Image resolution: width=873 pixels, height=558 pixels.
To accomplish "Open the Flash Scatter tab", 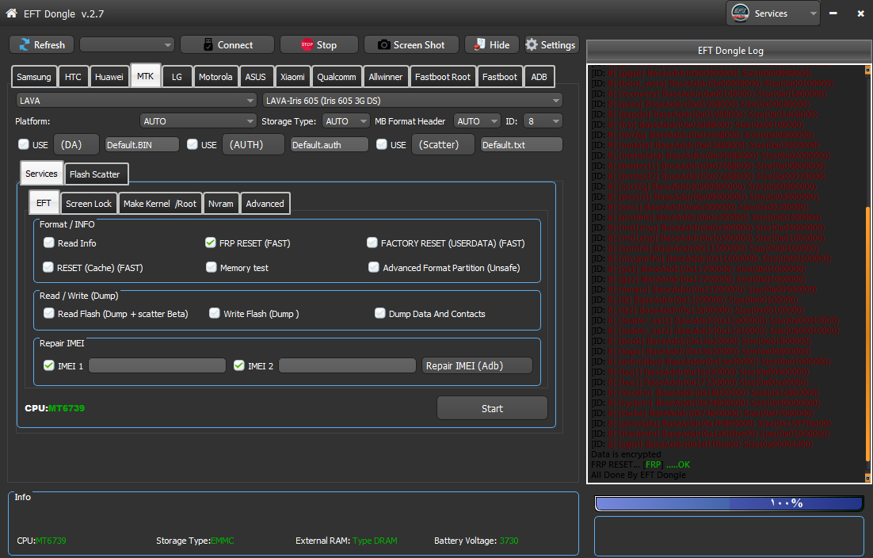I will [95, 174].
